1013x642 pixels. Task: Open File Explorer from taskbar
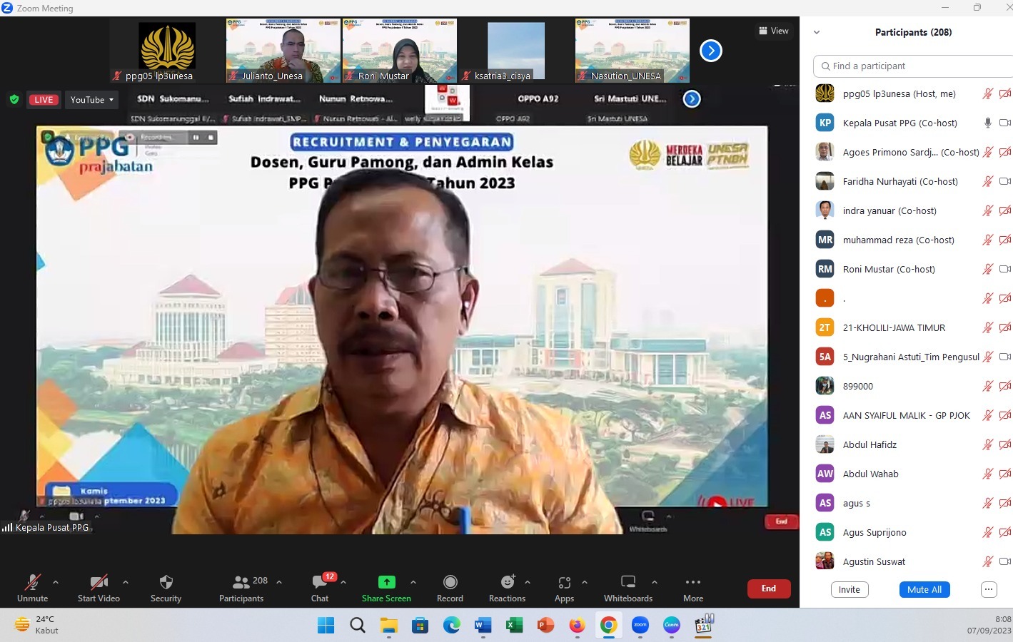[x=389, y=626]
